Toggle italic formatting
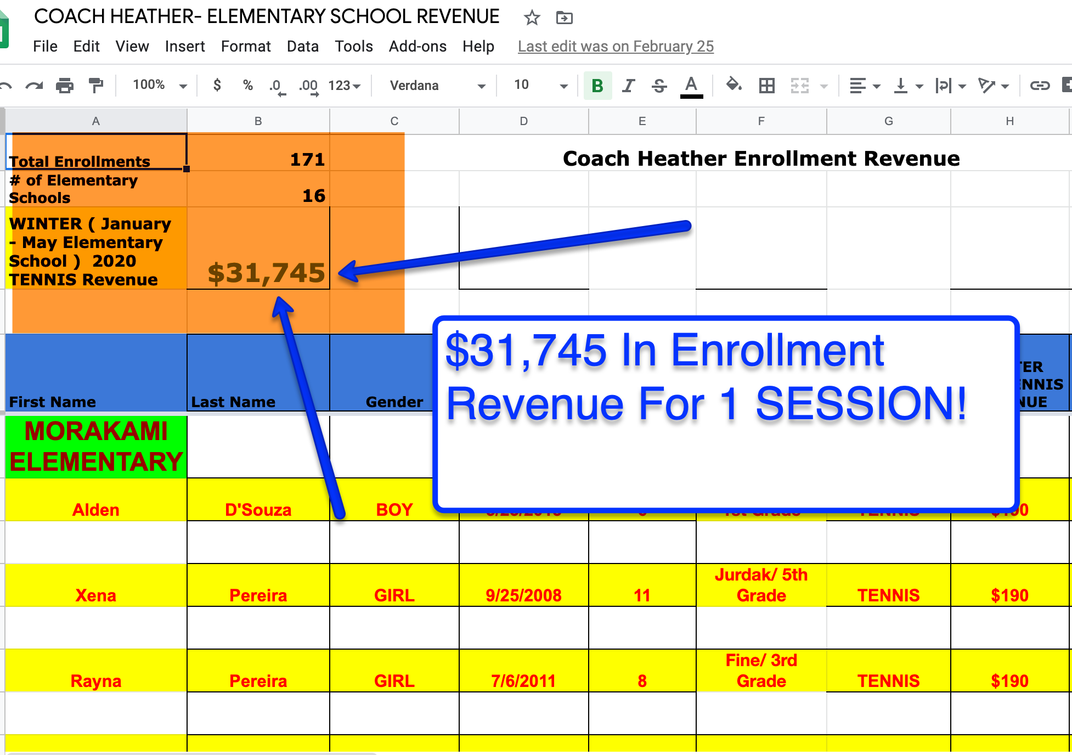1072x755 pixels. 628,86
